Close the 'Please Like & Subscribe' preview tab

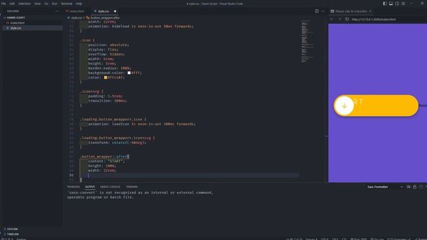point(370,11)
